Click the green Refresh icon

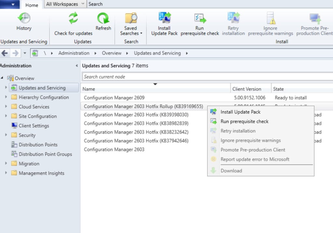point(103,18)
